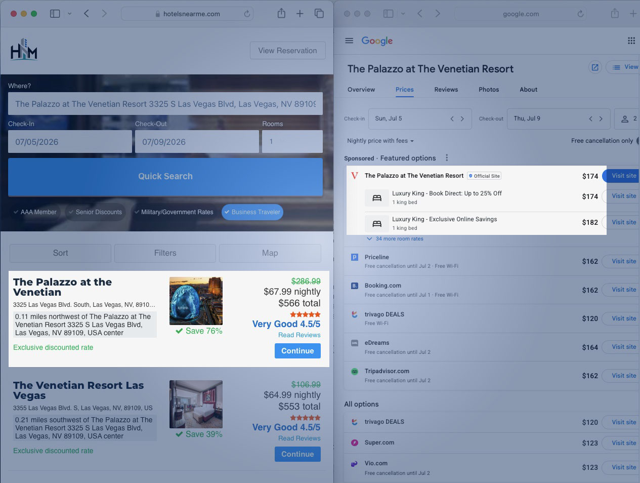This screenshot has width=640, height=483.
Task: Move check-in date to next day
Action: click(462, 118)
